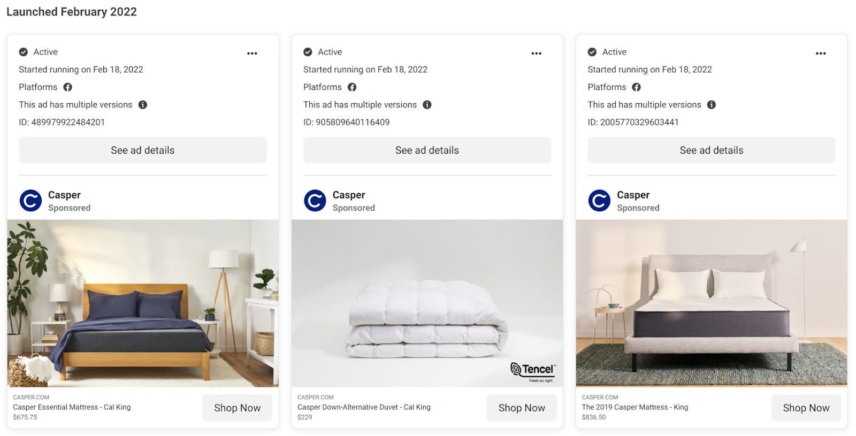
Task: Click Shop Now for the Down-Alternative Duvet
Action: [x=522, y=408]
